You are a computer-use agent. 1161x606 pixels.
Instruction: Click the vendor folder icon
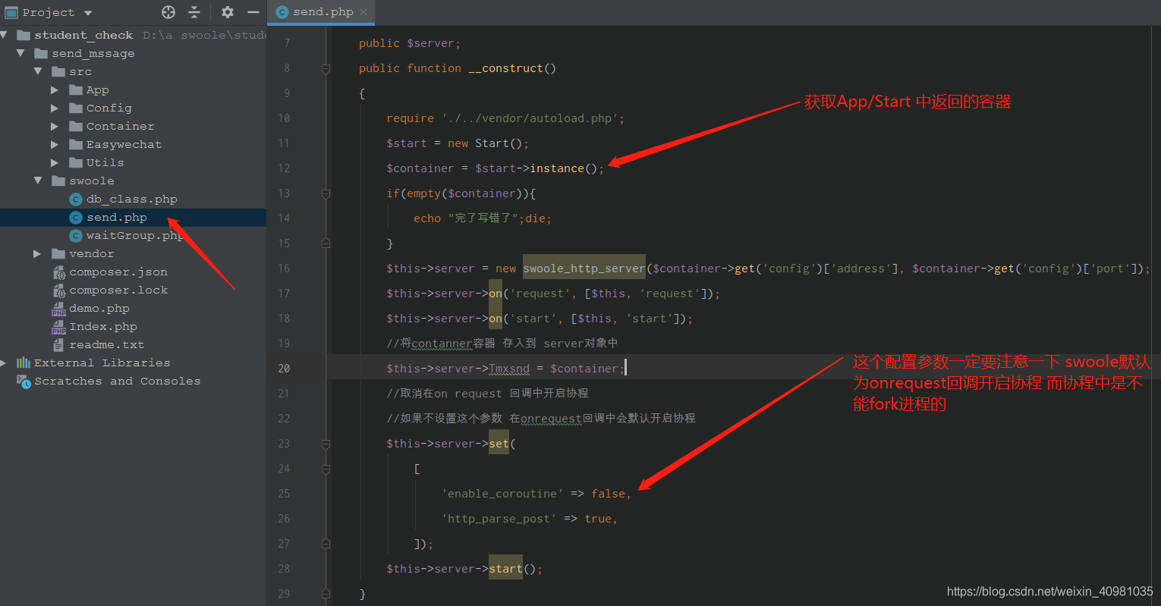58,253
